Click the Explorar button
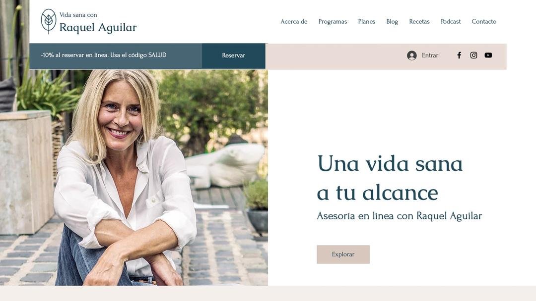 [343, 254]
